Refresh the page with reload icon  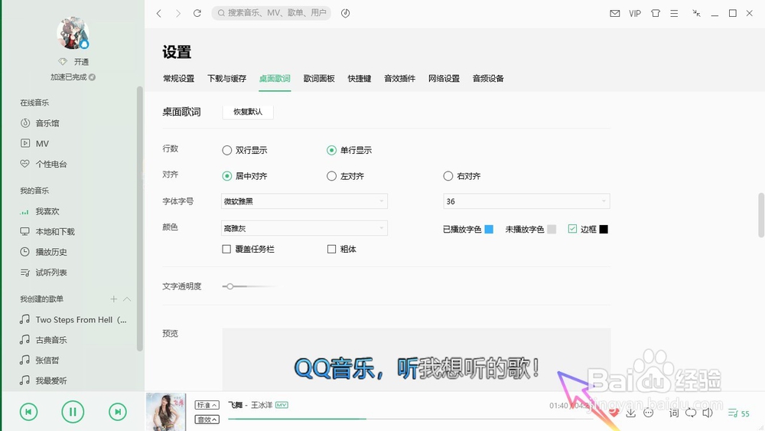point(197,13)
